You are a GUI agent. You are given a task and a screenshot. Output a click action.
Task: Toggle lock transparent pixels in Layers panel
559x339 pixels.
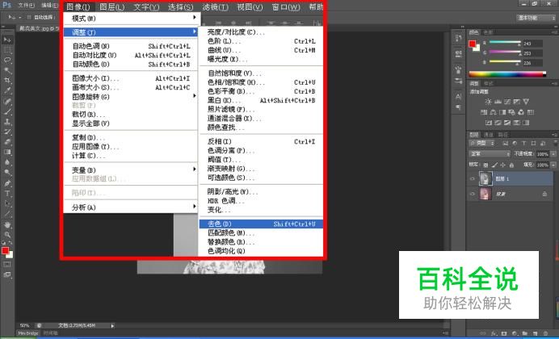(x=485, y=165)
